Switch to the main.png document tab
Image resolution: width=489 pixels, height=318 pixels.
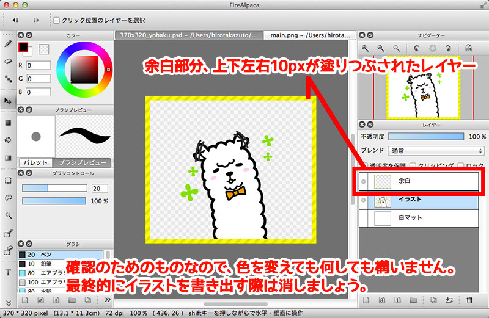pyautogui.click(x=311, y=35)
